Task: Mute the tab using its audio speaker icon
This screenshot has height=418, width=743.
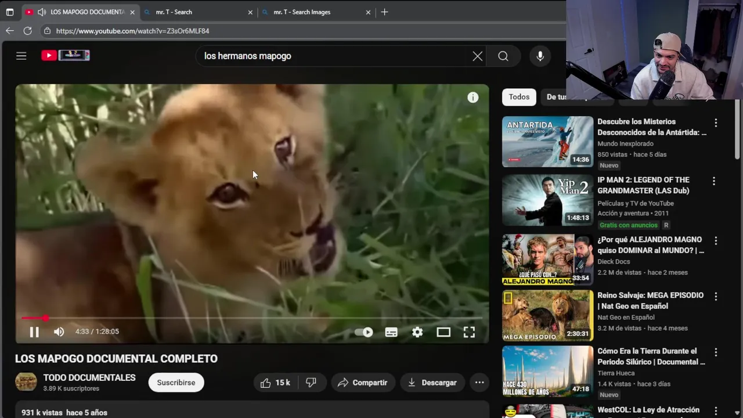Action: tap(42, 12)
